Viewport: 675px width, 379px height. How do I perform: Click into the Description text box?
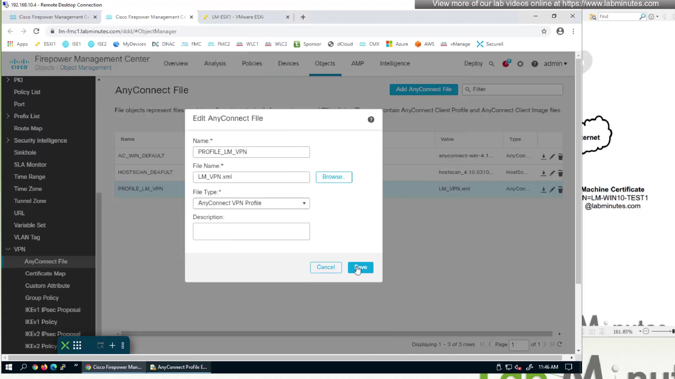coord(251,231)
